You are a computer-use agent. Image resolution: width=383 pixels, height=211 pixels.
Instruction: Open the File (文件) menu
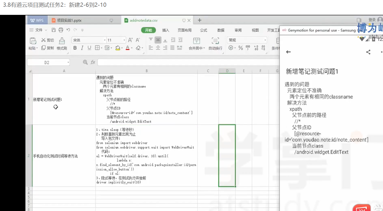tap(38, 30)
